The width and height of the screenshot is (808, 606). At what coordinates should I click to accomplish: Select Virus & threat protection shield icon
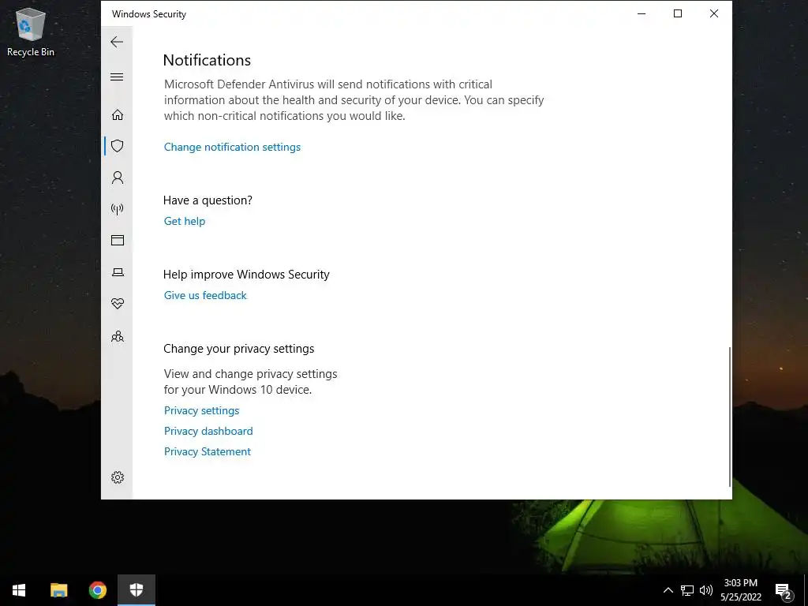tap(118, 146)
